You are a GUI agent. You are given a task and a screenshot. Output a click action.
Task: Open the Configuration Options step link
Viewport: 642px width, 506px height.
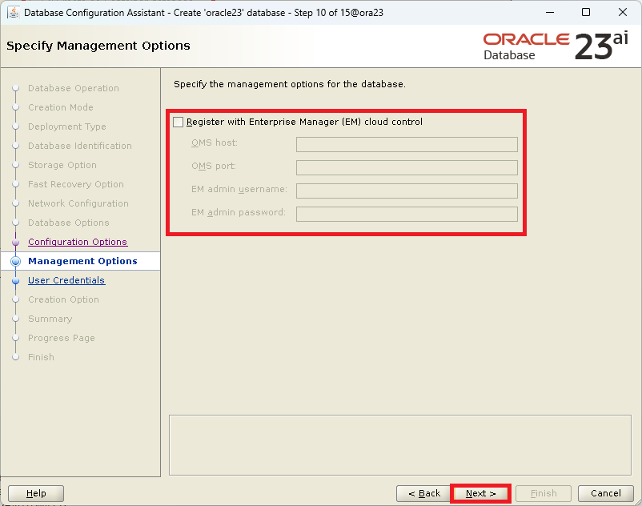coord(78,242)
